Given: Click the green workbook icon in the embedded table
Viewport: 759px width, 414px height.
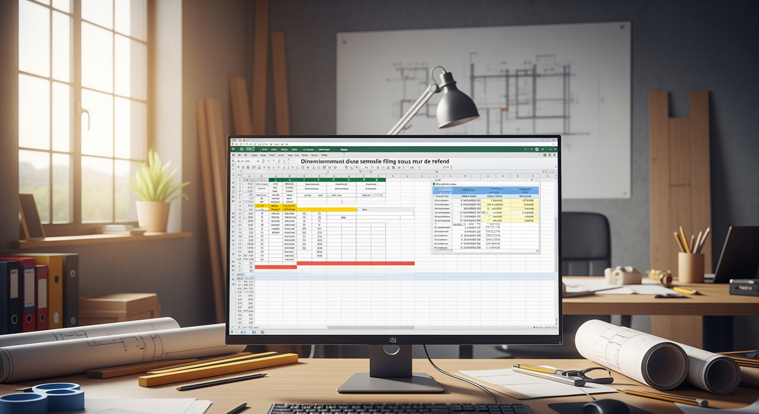Looking at the screenshot, I should [435, 183].
